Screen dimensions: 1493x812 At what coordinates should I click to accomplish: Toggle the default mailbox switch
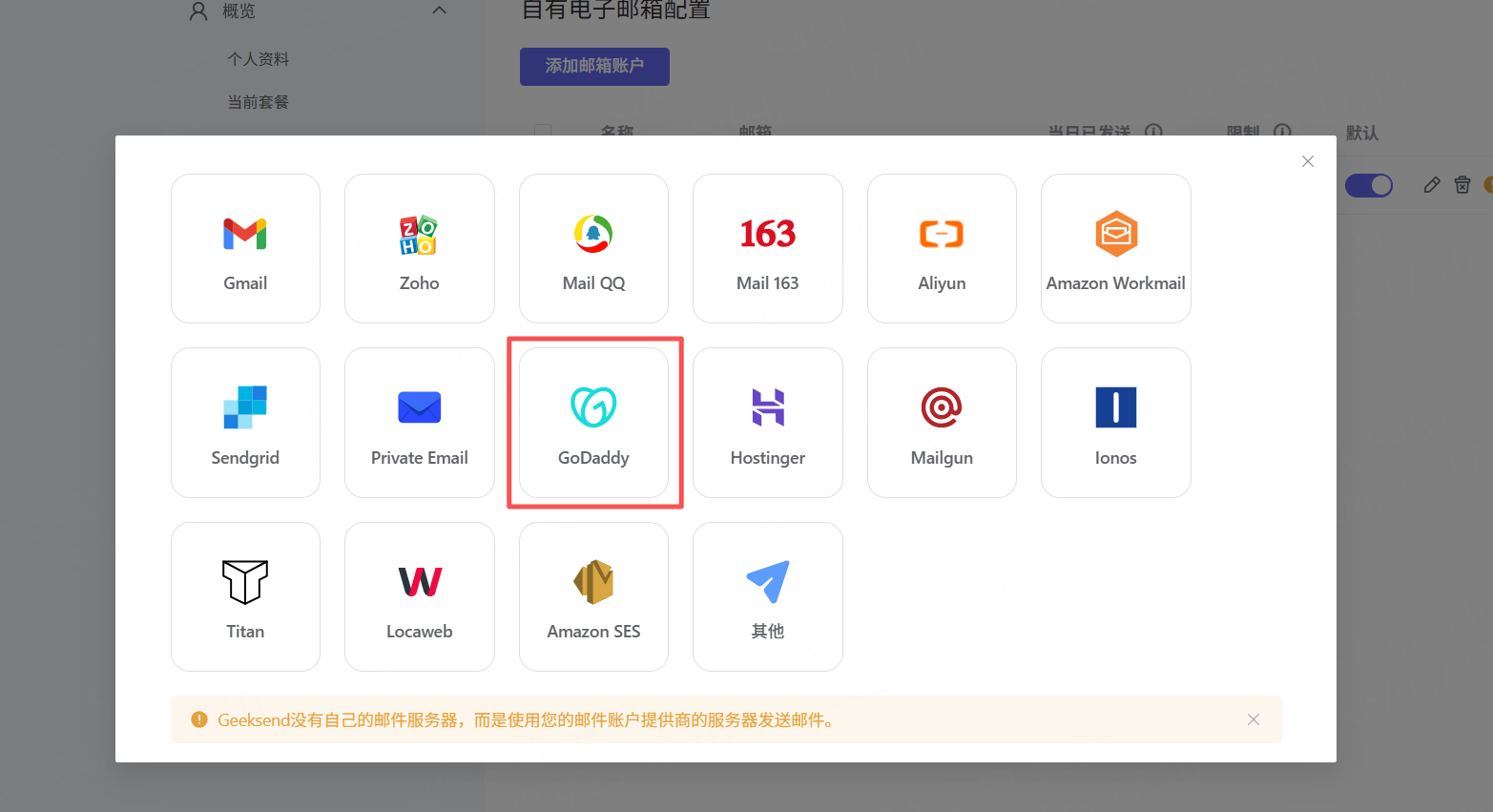(x=1368, y=185)
